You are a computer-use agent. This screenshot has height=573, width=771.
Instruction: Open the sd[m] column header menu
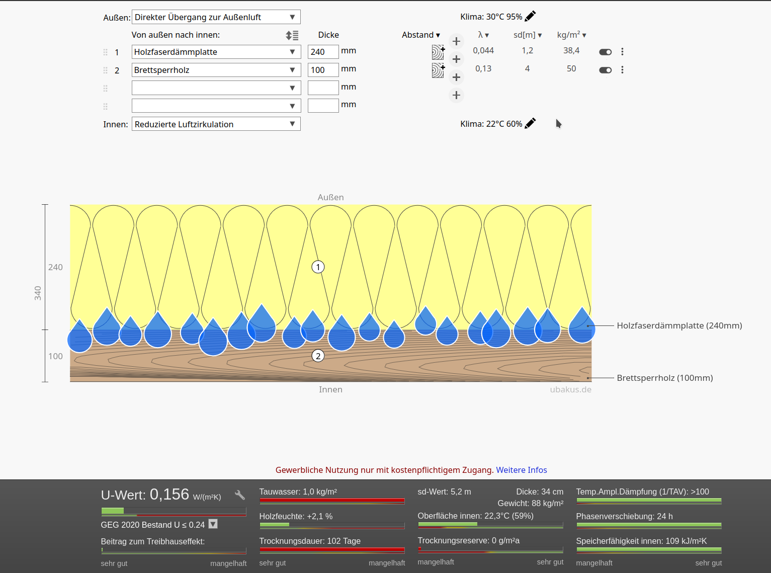[527, 35]
